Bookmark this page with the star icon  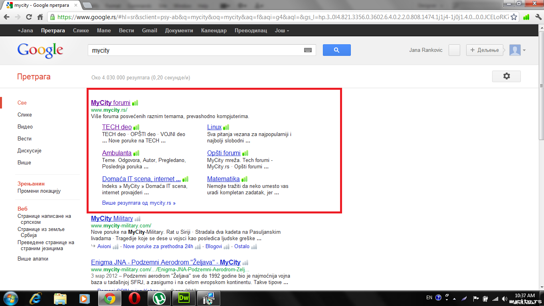[514, 17]
